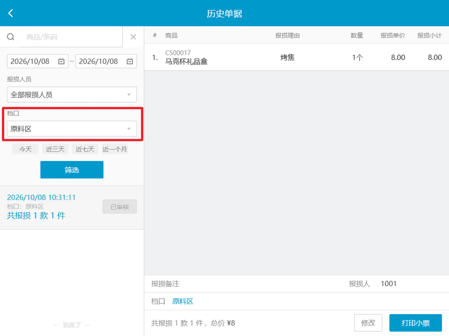Click the search magnifier icon

(11, 37)
